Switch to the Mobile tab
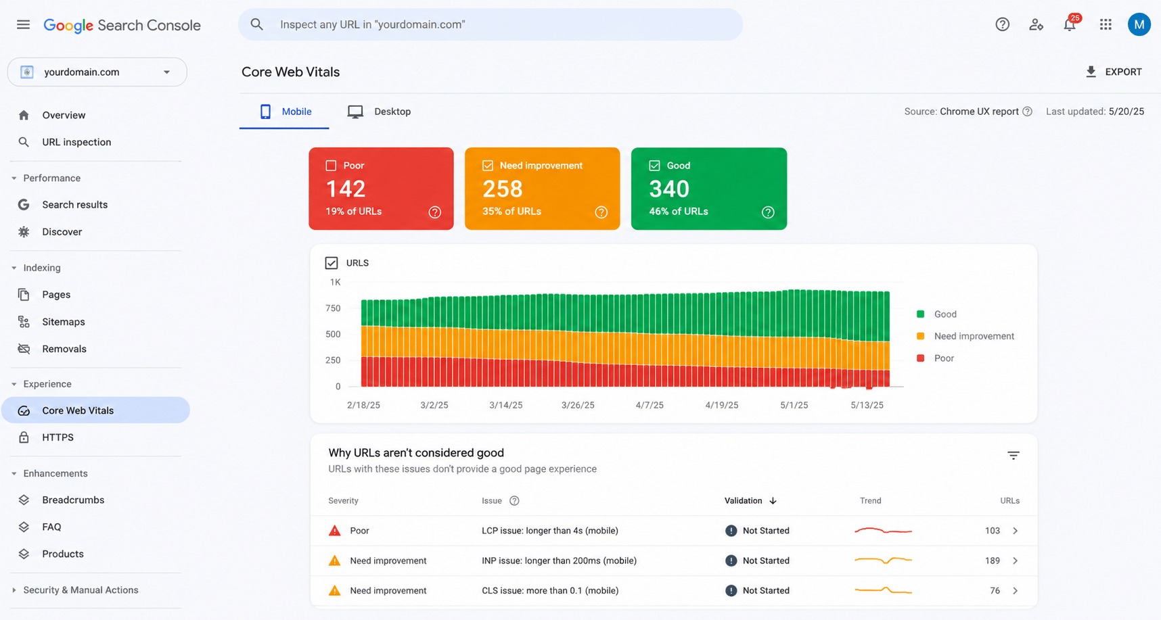1161x620 pixels. pyautogui.click(x=285, y=112)
